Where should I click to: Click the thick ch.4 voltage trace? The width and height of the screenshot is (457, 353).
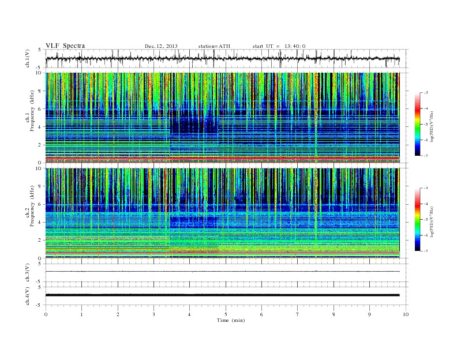tap(222, 295)
